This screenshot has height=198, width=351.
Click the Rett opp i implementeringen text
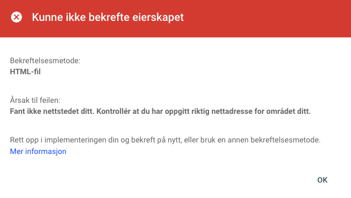[58, 140]
